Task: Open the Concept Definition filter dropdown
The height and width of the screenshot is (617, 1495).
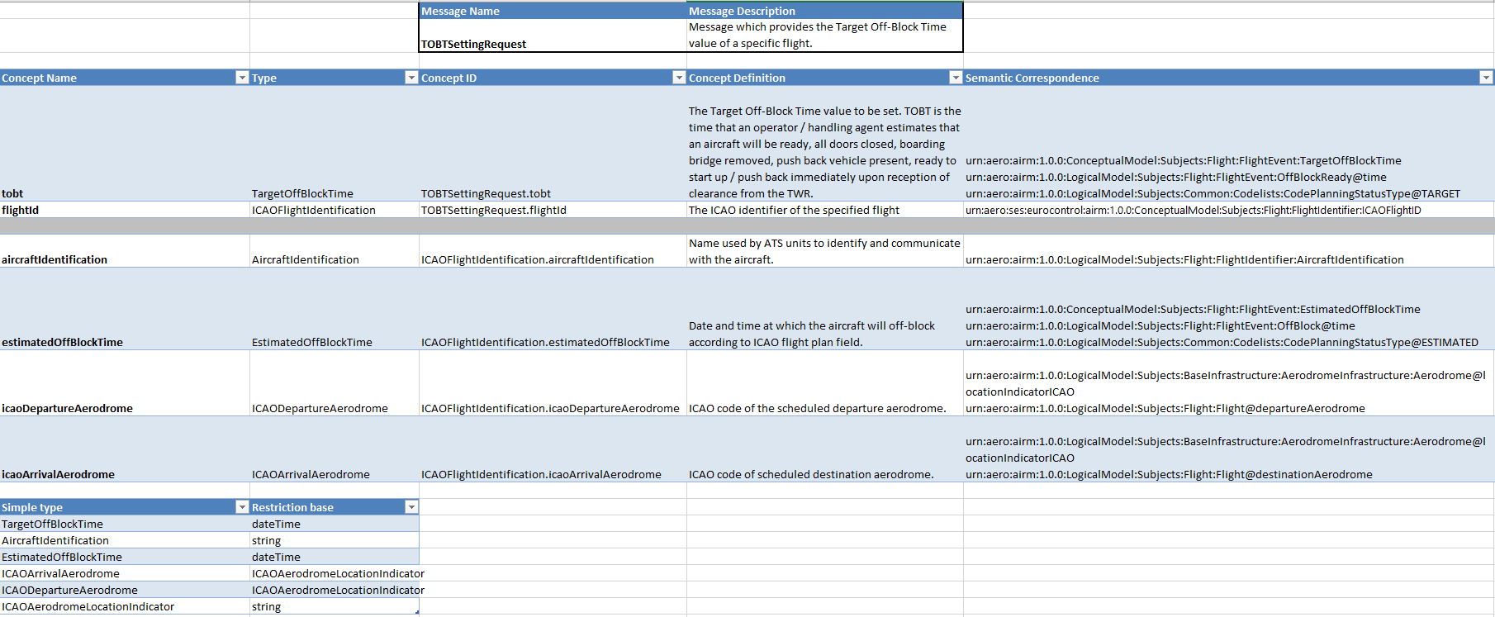Action: 956,78
